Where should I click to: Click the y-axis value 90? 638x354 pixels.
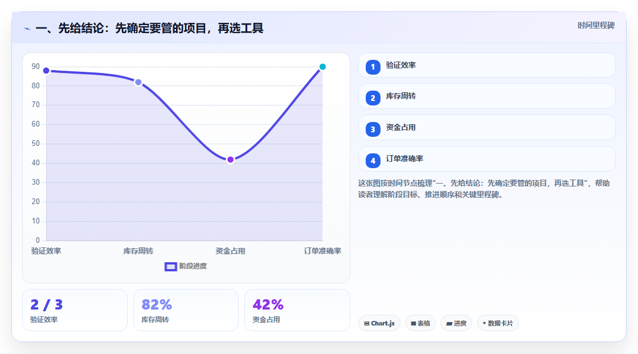pos(36,66)
